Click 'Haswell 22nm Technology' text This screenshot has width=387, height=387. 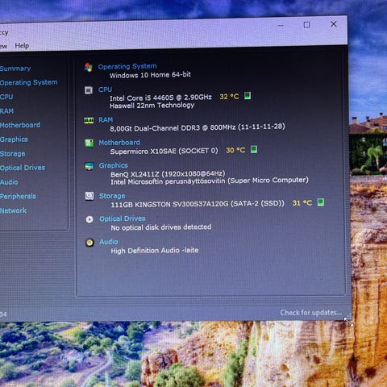(x=152, y=105)
